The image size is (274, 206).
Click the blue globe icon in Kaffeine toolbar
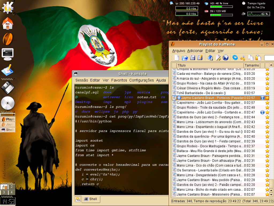pos(226,58)
